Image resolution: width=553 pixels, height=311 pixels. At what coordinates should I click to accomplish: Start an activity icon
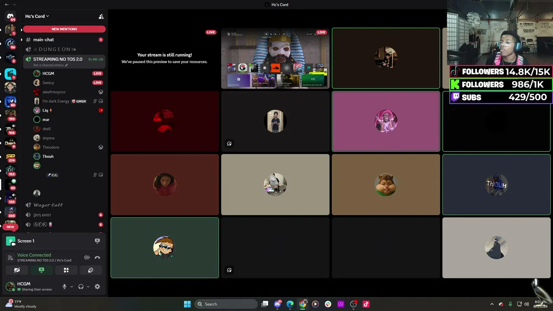(x=66, y=270)
